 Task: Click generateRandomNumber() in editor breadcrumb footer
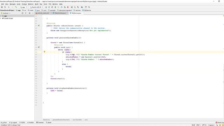(x=61, y=120)
